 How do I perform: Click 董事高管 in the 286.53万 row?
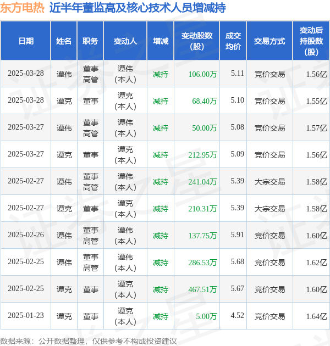[91, 263]
